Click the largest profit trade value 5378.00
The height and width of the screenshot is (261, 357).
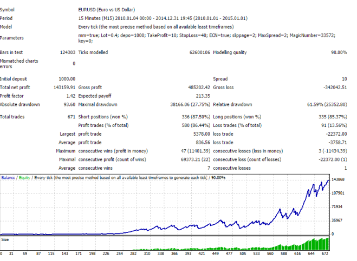coord(202,134)
